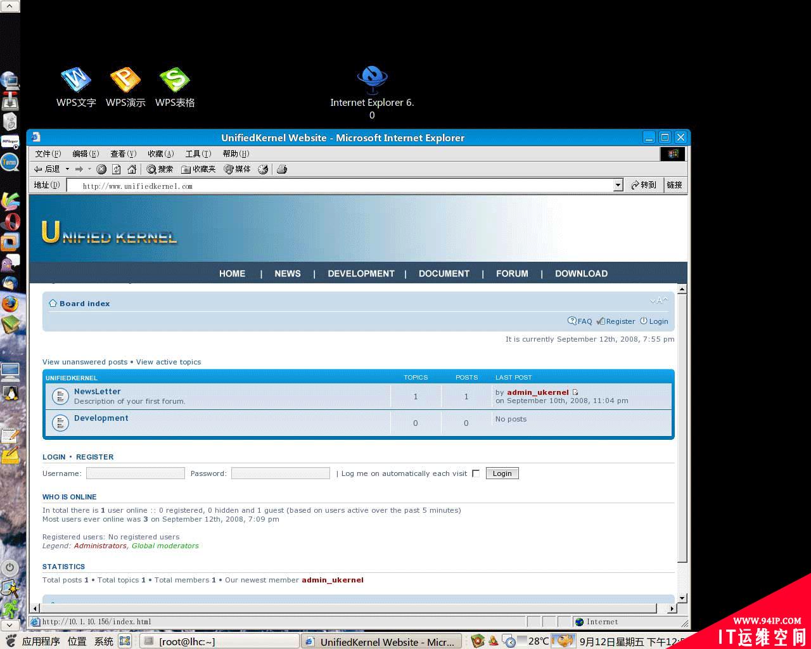Open the FORUM navigation link
Image resolution: width=811 pixels, height=649 pixels.
click(512, 274)
